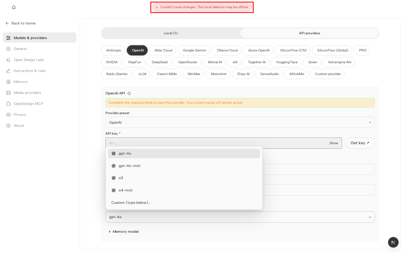Go to Open Design Labs section

click(x=40, y=60)
